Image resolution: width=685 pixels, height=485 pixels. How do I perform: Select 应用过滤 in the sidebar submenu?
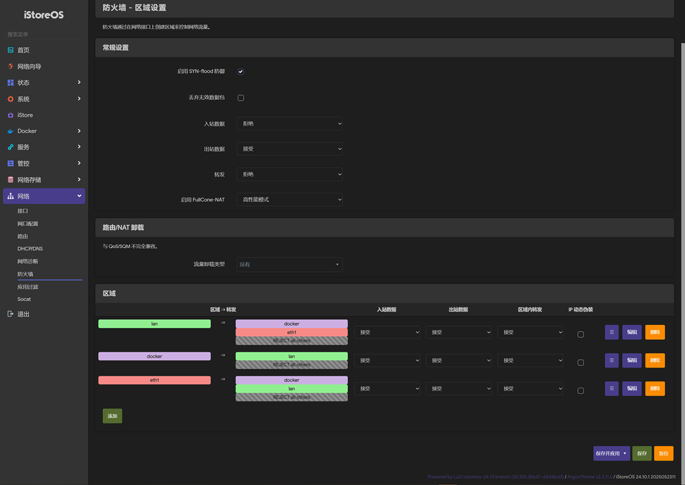pyautogui.click(x=28, y=286)
